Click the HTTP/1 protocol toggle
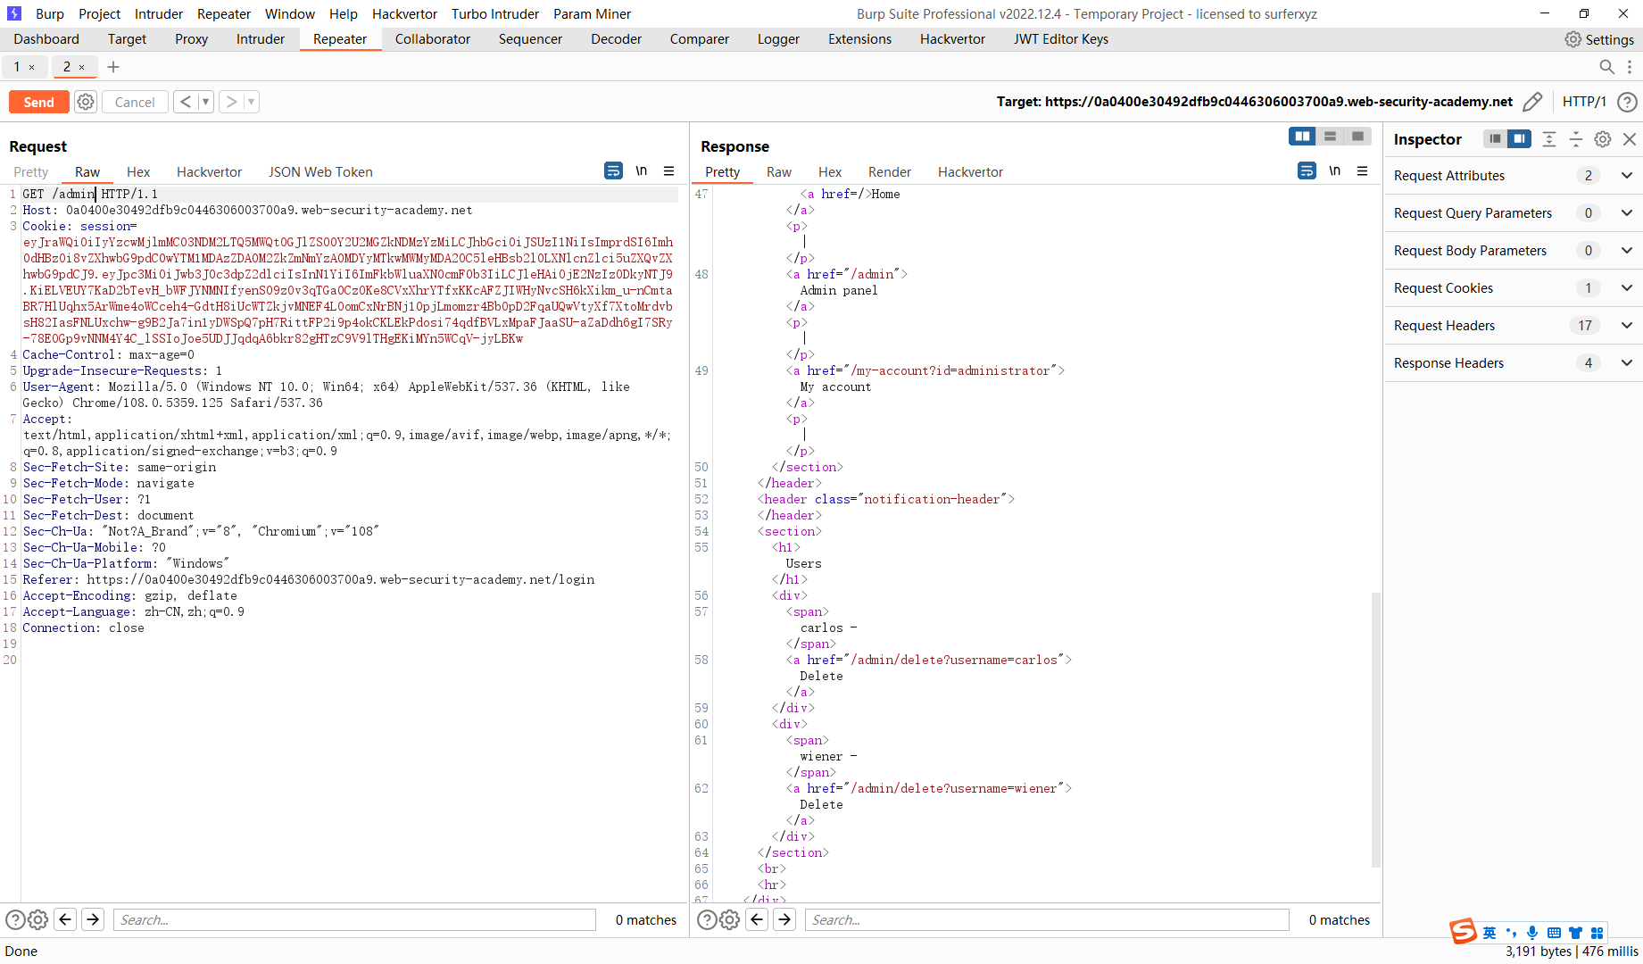 pyautogui.click(x=1584, y=102)
